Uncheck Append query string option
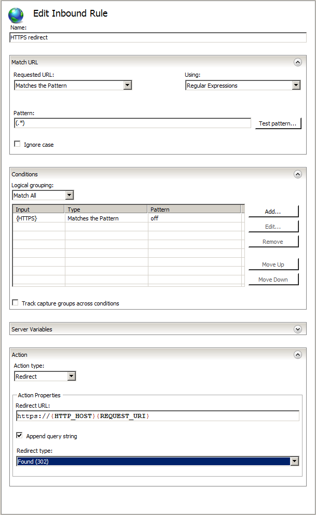Screen dimensions: 316x515 (20, 436)
